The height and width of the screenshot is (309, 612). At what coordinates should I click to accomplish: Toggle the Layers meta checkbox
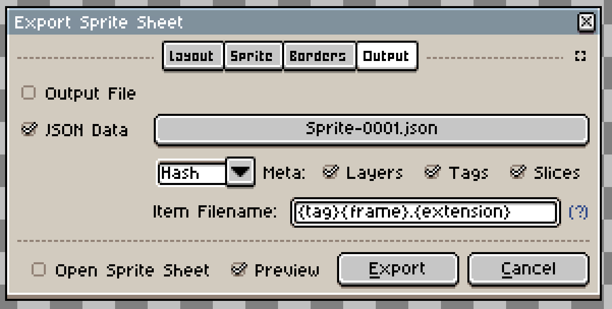click(330, 173)
